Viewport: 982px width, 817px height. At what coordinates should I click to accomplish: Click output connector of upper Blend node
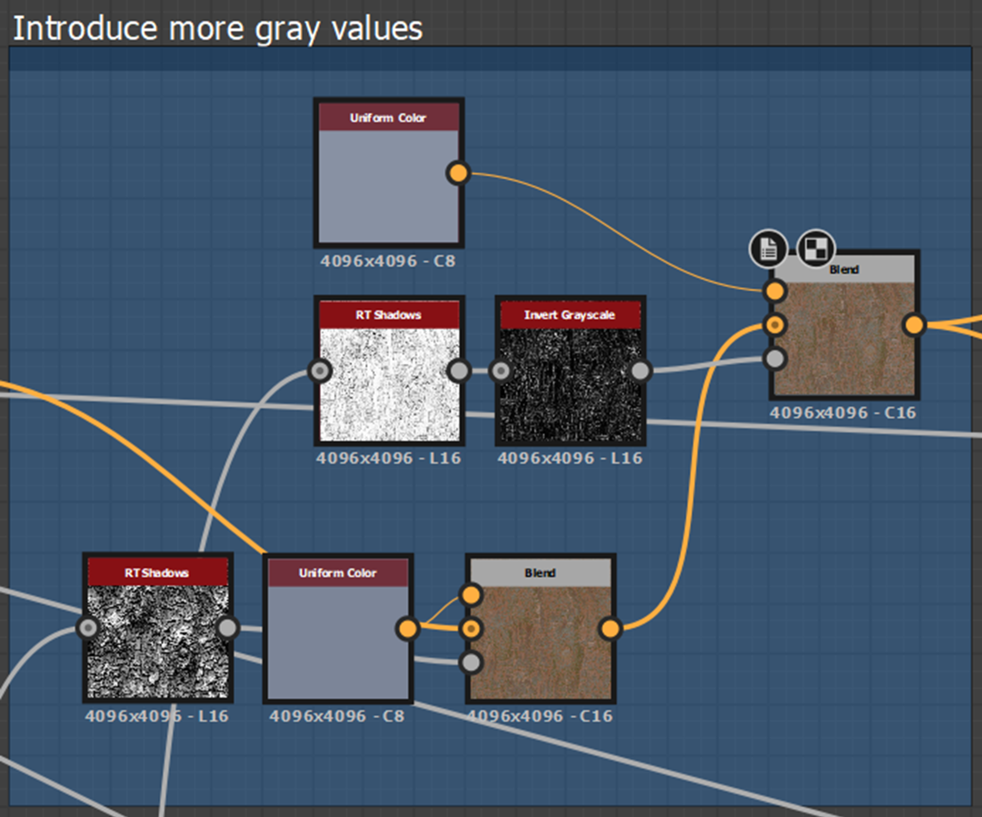pos(914,325)
